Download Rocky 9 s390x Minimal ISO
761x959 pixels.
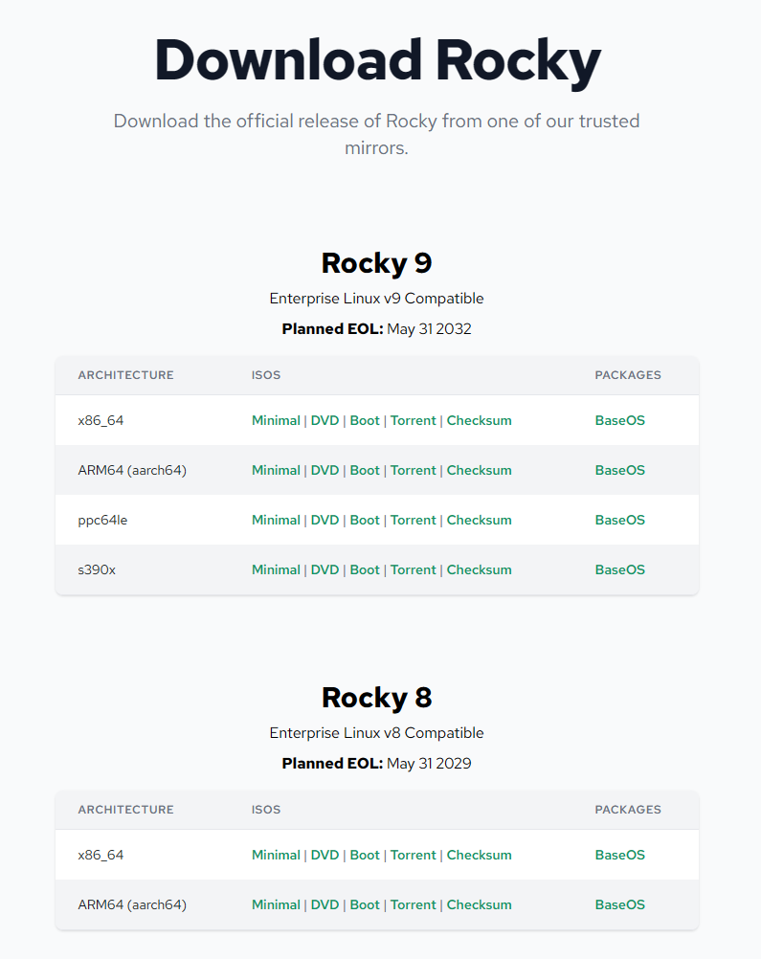[x=276, y=570]
